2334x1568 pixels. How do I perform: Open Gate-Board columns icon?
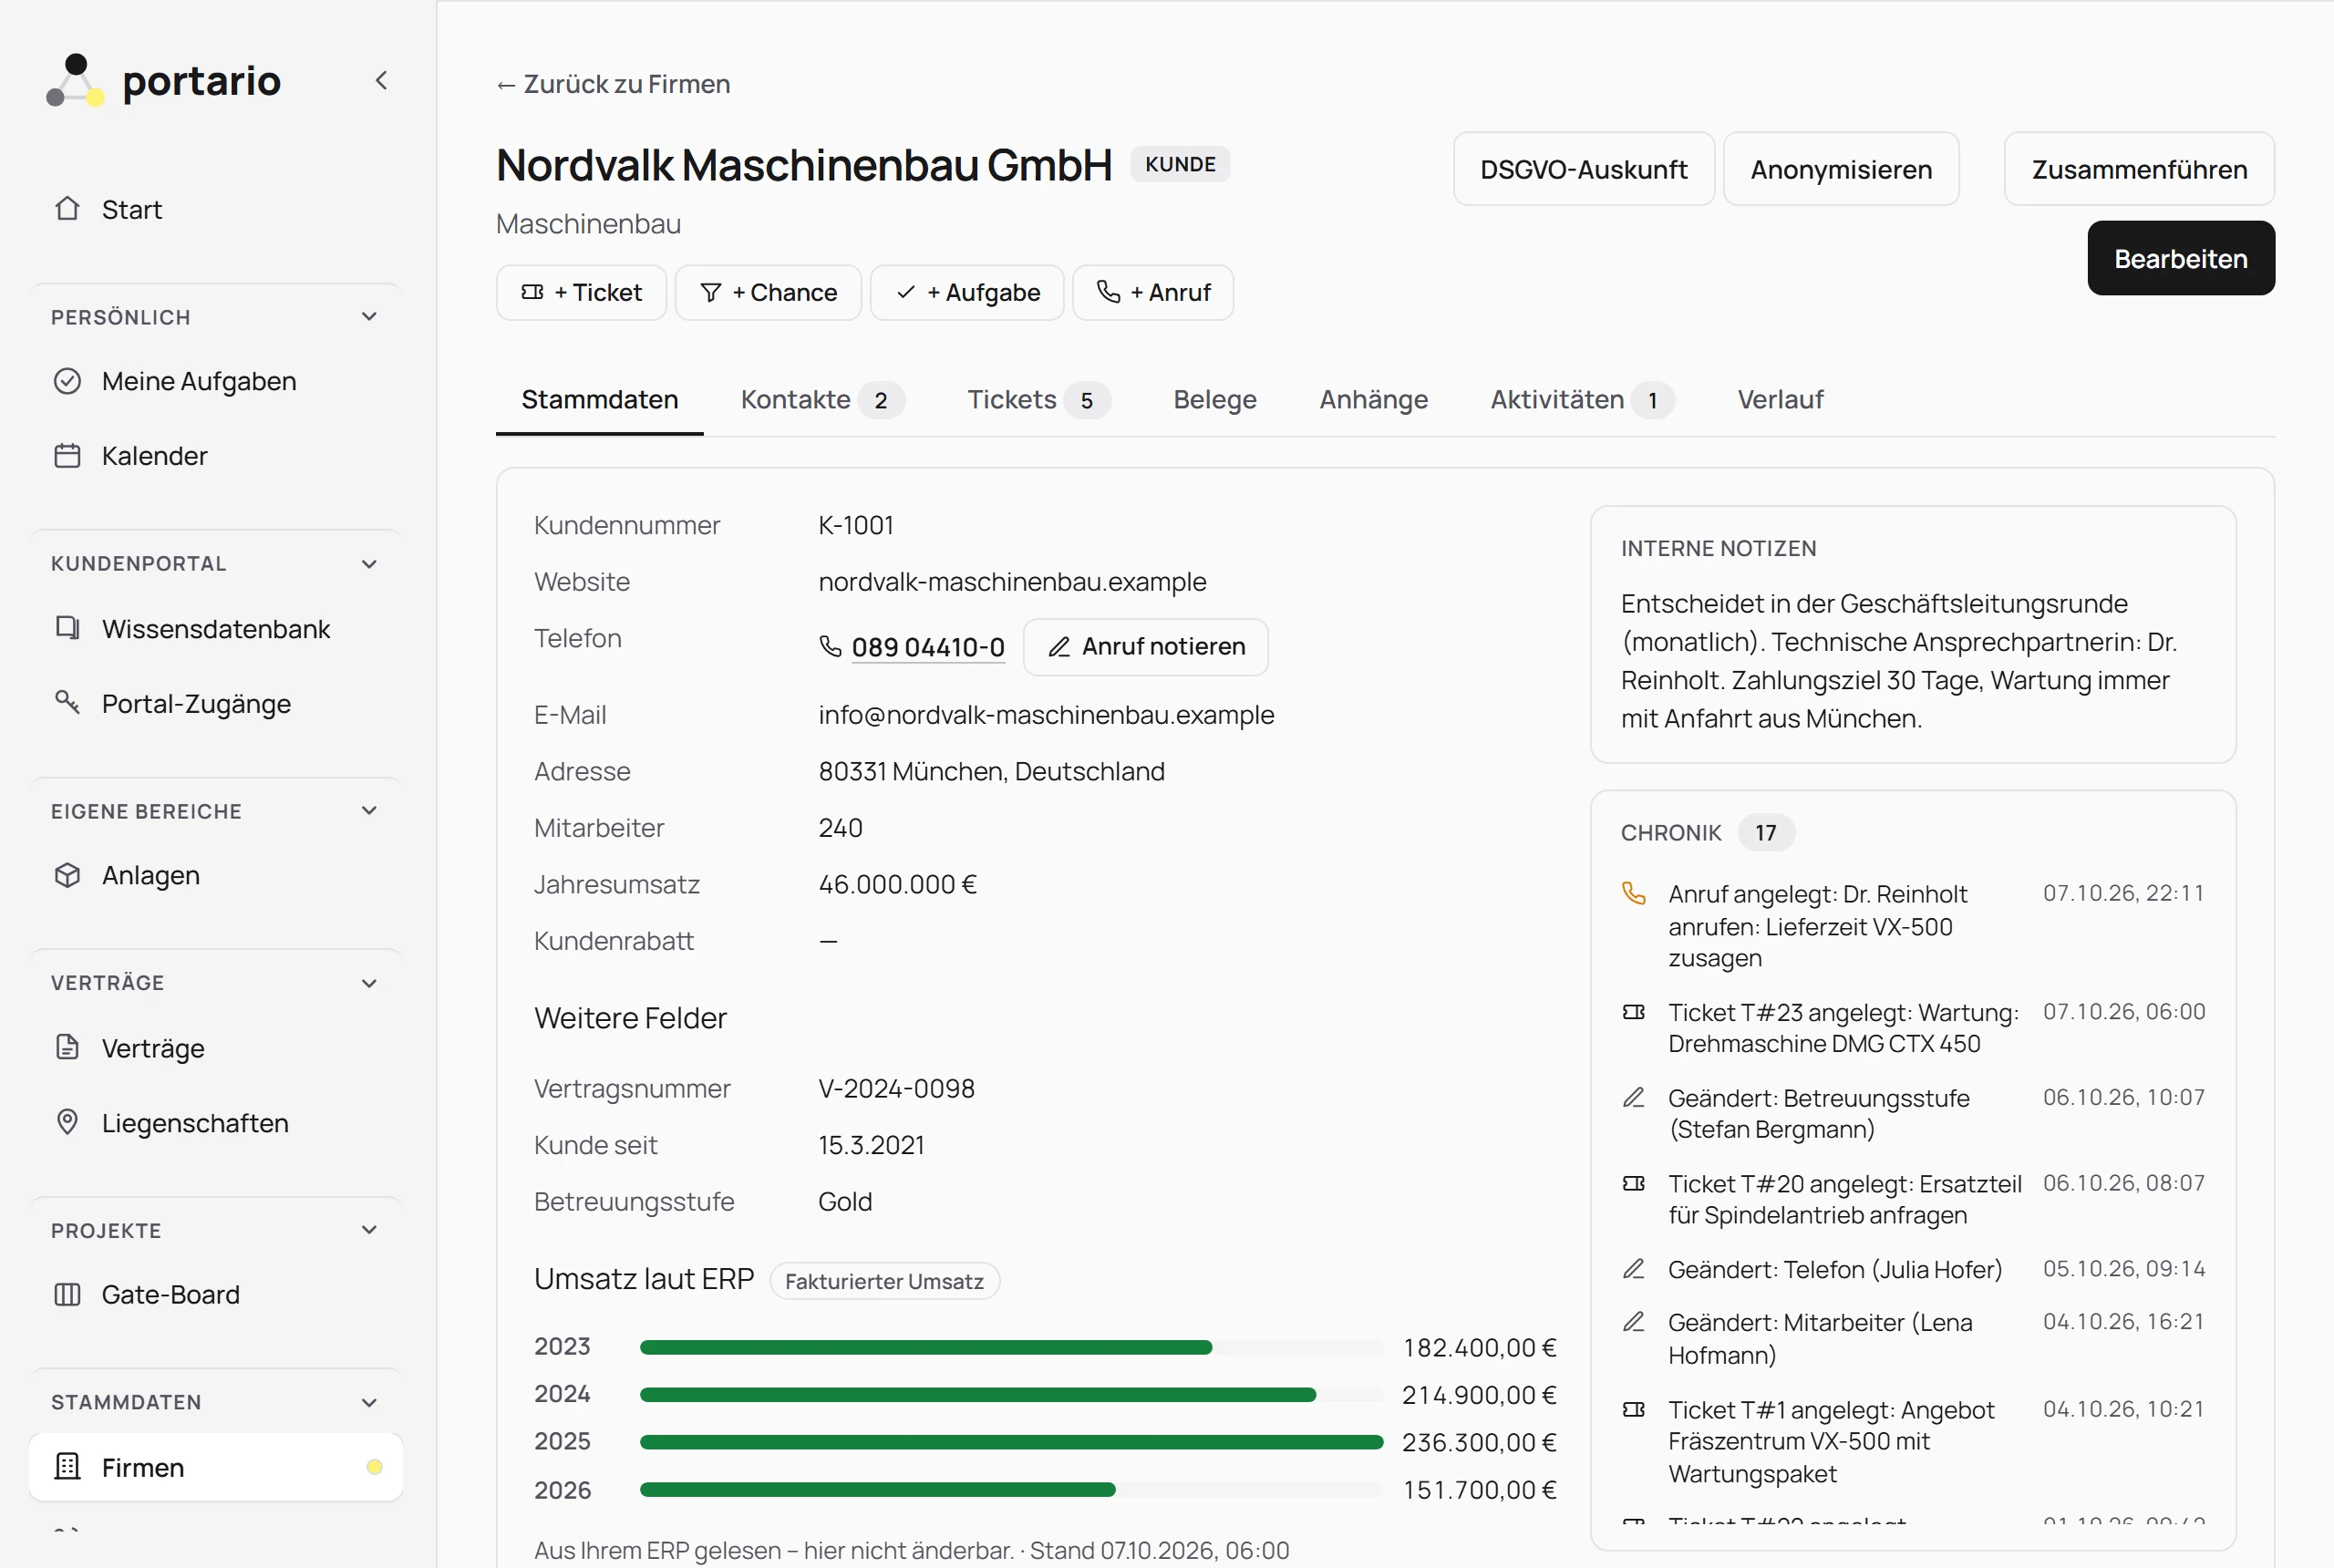[x=67, y=1294]
